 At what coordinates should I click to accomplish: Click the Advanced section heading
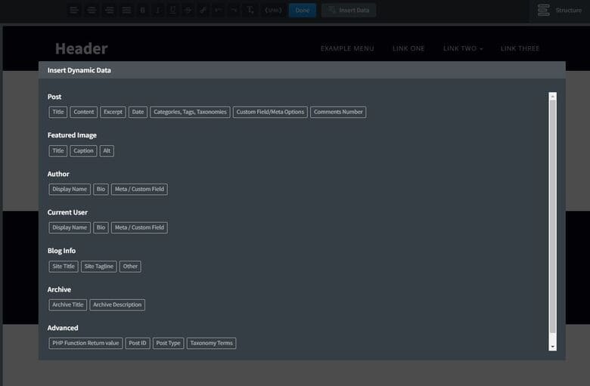click(63, 328)
